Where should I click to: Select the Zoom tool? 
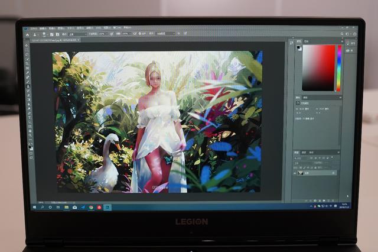tap(30, 135)
